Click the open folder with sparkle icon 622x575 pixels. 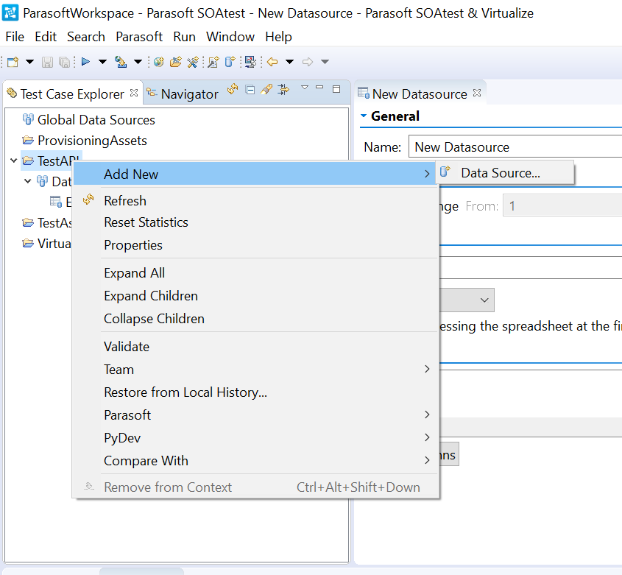tap(176, 62)
